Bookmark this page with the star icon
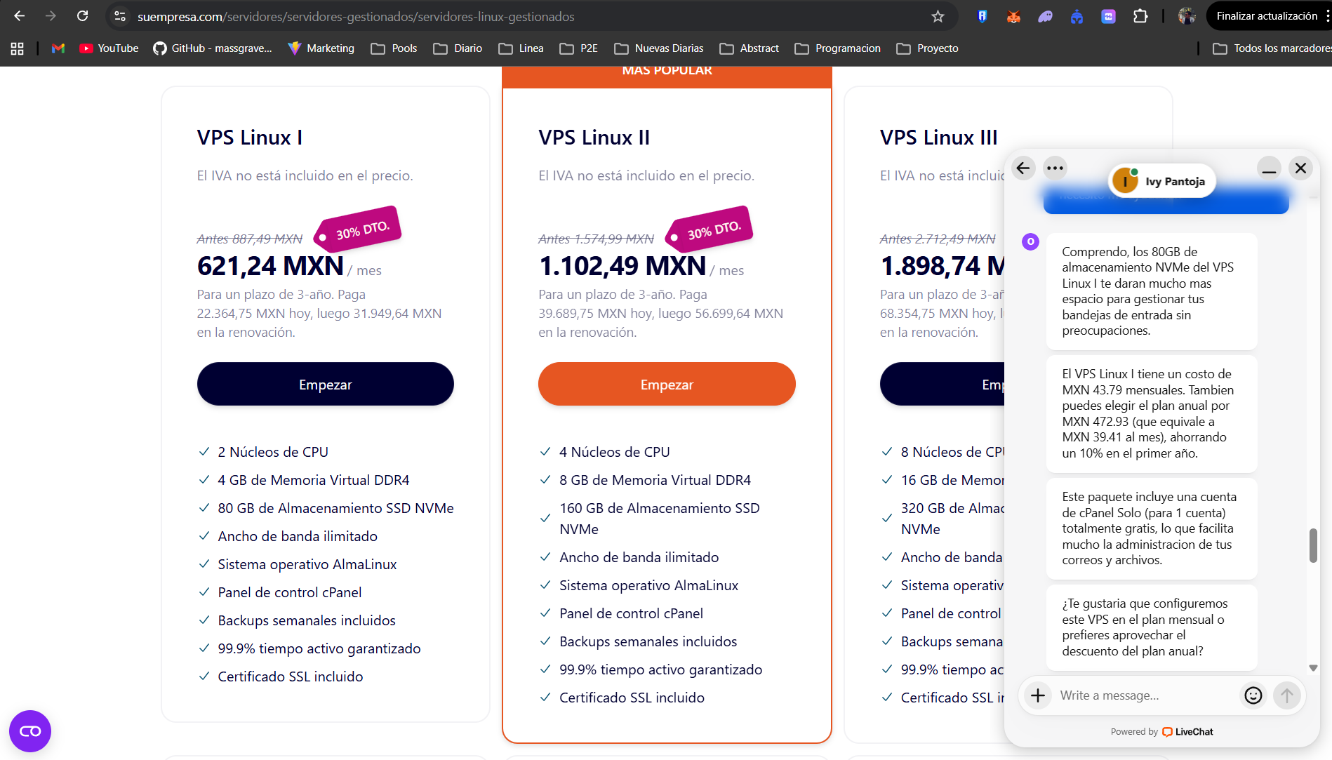The image size is (1332, 760). click(x=938, y=16)
